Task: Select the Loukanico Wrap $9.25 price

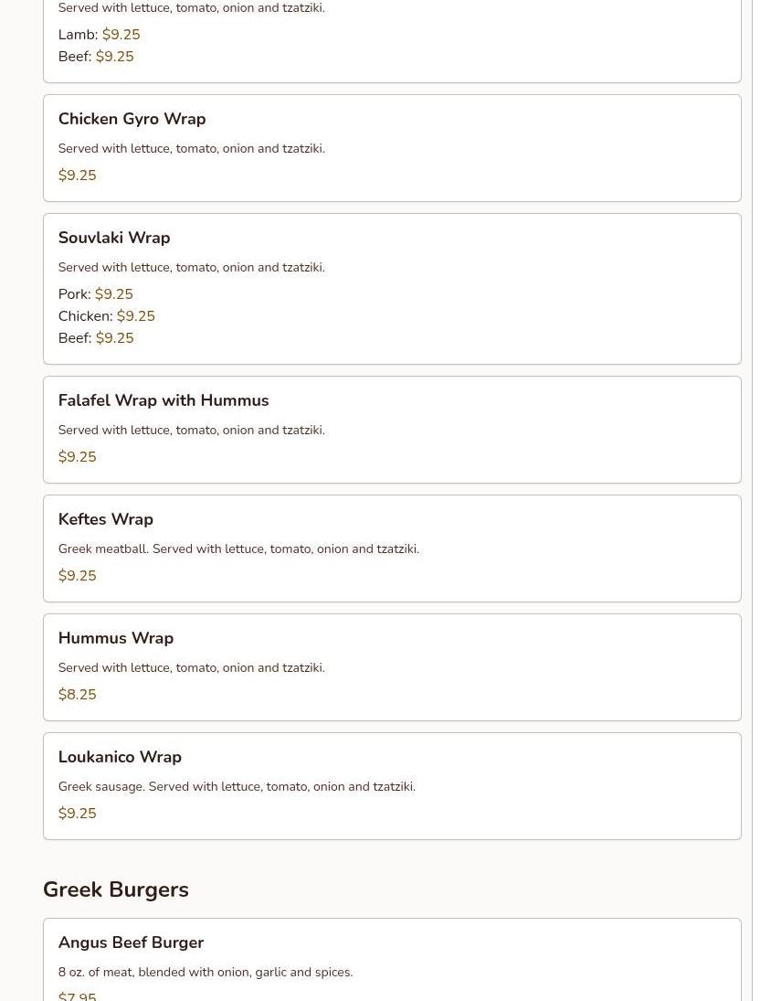Action: point(77,814)
